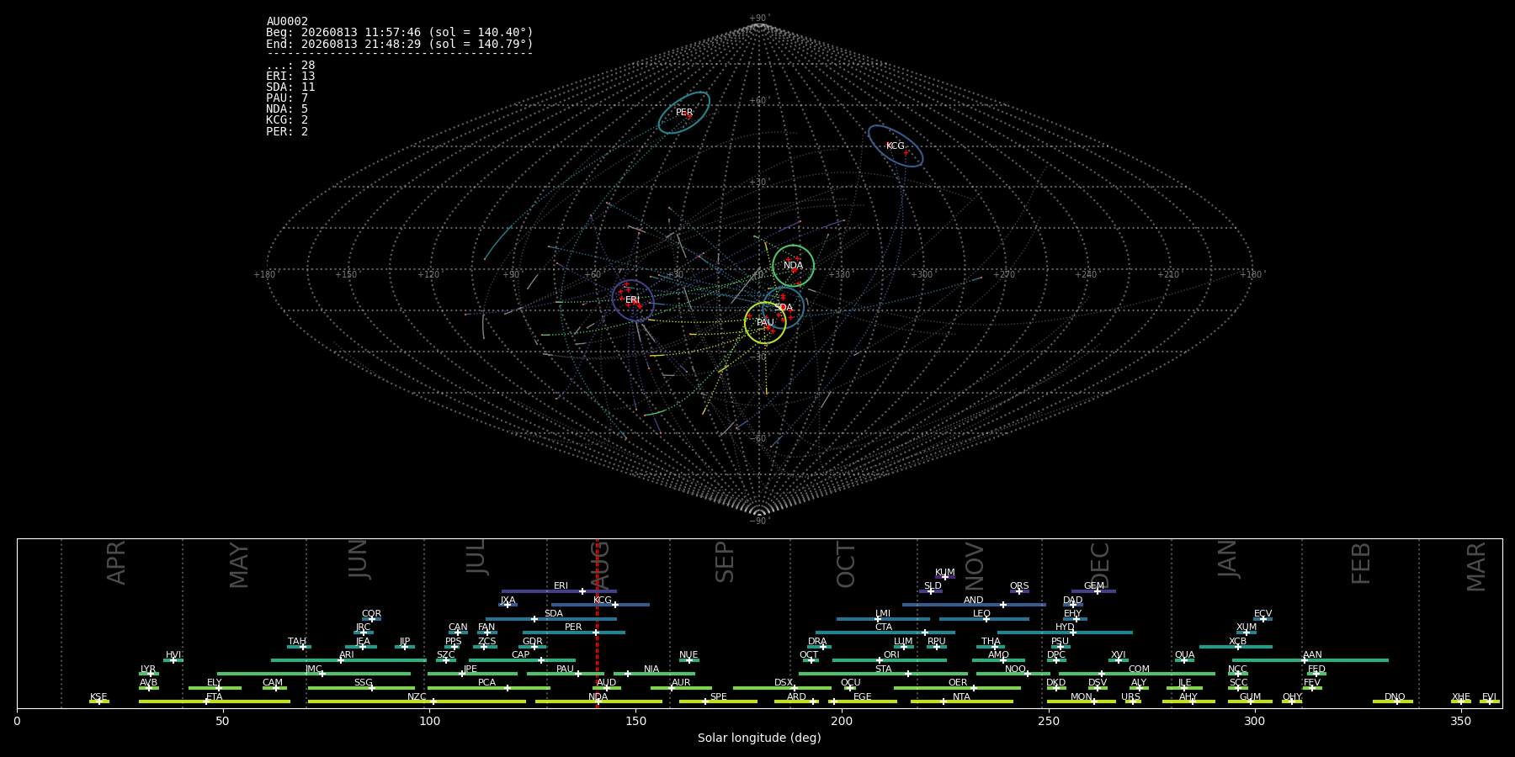Click the STA shower bar in timeline
The width and height of the screenshot is (1515, 757).
pos(883,674)
